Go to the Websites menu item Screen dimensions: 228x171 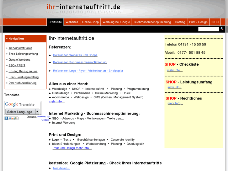click(x=72, y=22)
